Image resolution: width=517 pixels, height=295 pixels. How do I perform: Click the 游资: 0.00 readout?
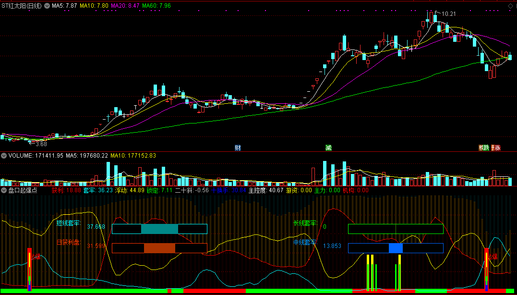click(x=299, y=190)
